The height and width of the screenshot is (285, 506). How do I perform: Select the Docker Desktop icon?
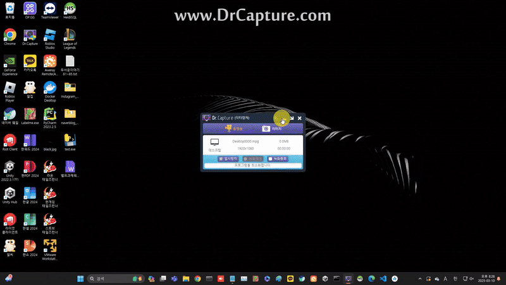(x=50, y=92)
